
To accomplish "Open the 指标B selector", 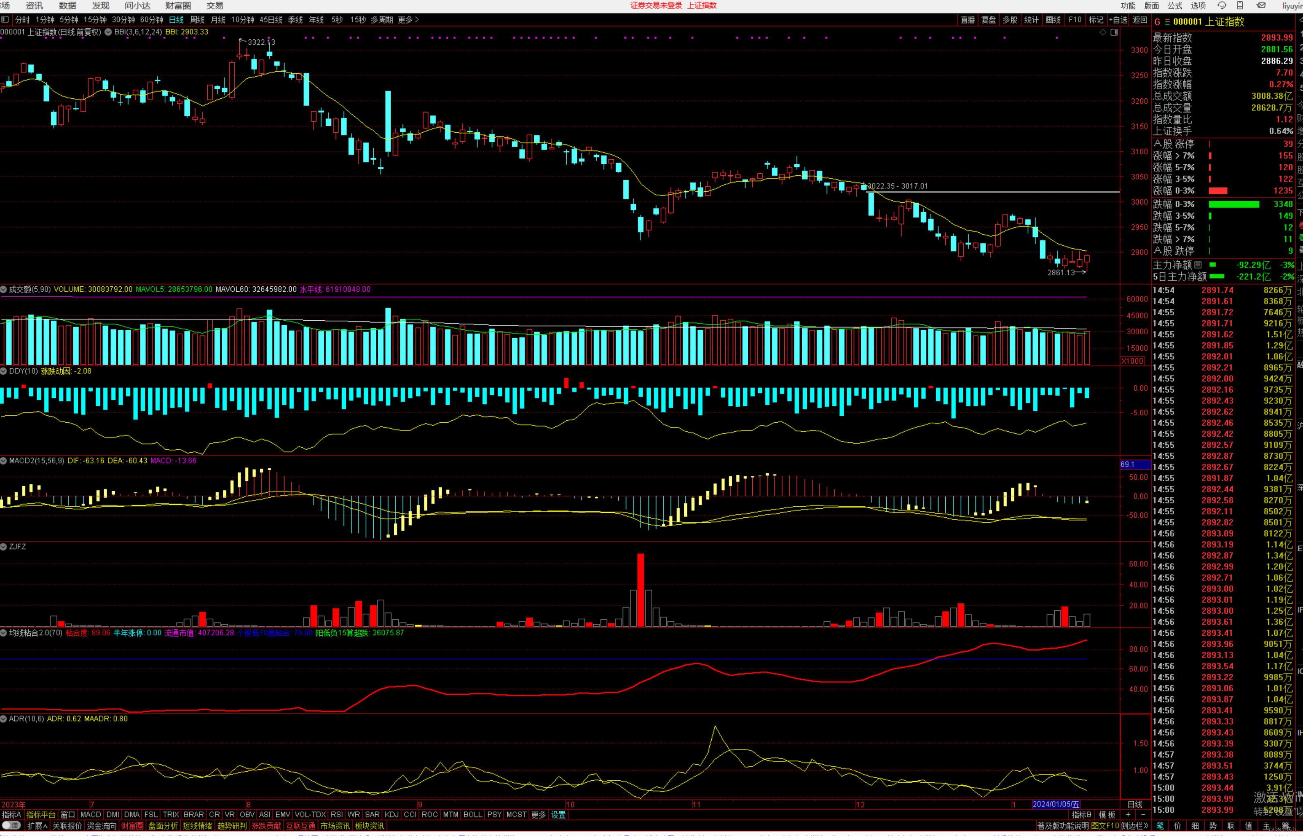I will [1081, 815].
